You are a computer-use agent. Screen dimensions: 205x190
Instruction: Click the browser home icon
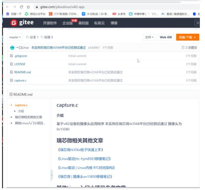coord(28,7)
